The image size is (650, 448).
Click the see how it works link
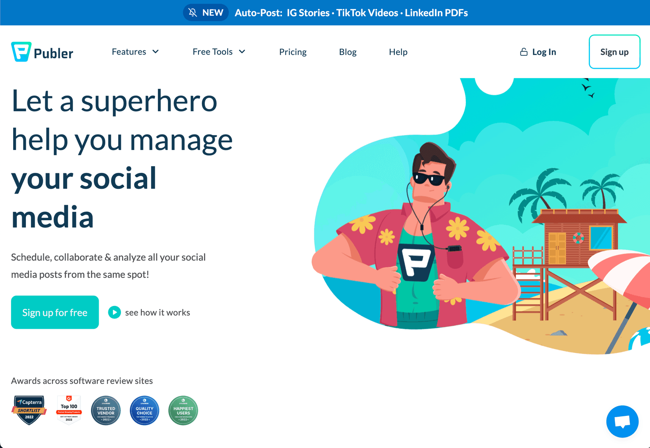point(157,312)
